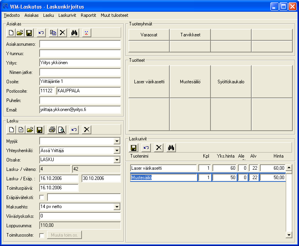Open a customer record in the Asiakas toolbar
299x246 pixels.
tap(20, 33)
